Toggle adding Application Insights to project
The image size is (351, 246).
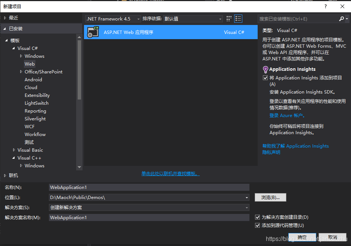click(265, 78)
